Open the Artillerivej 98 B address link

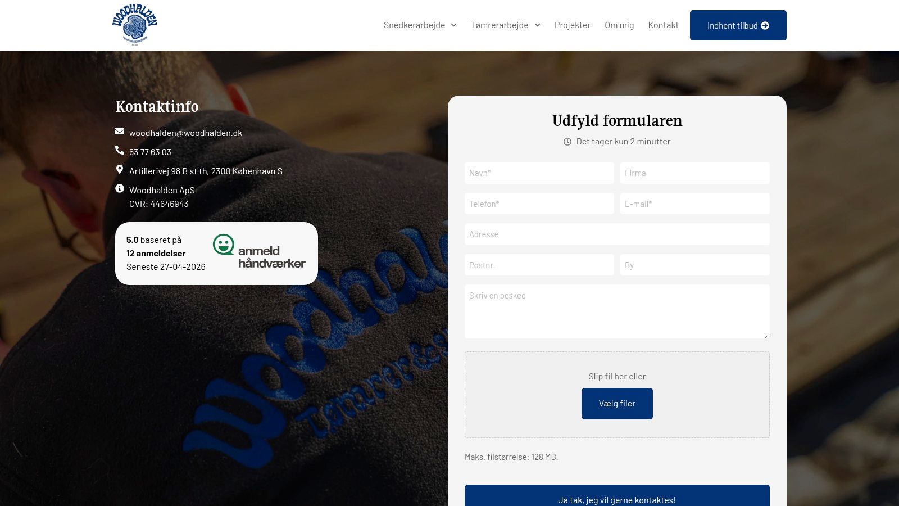pyautogui.click(x=206, y=171)
